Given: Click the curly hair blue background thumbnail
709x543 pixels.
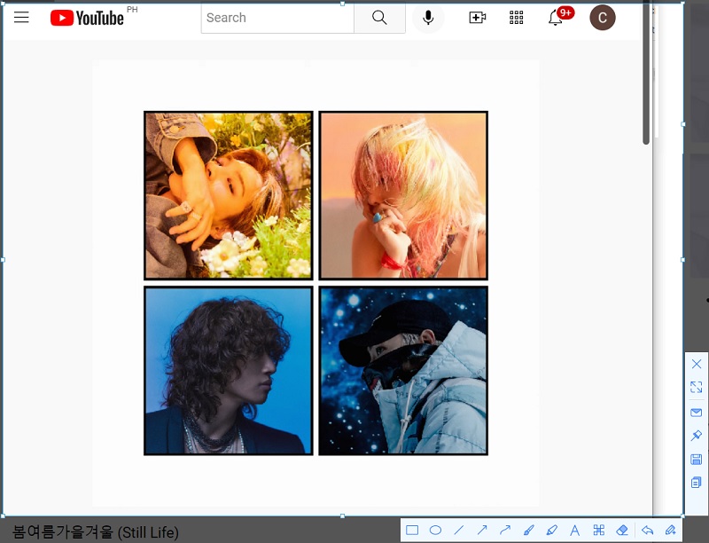Looking at the screenshot, I should (229, 371).
